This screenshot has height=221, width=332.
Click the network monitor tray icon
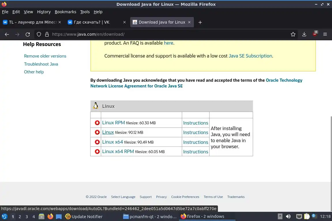click(299, 217)
